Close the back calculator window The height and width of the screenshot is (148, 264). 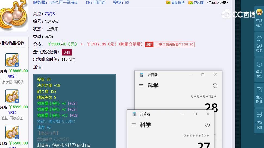215,75
